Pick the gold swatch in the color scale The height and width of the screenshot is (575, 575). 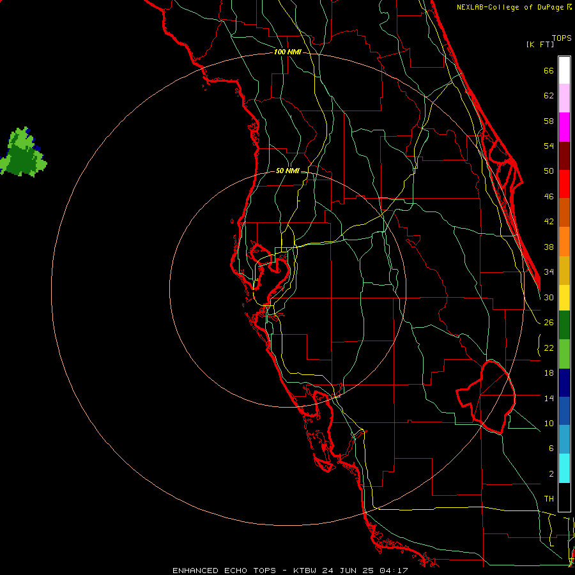click(564, 270)
